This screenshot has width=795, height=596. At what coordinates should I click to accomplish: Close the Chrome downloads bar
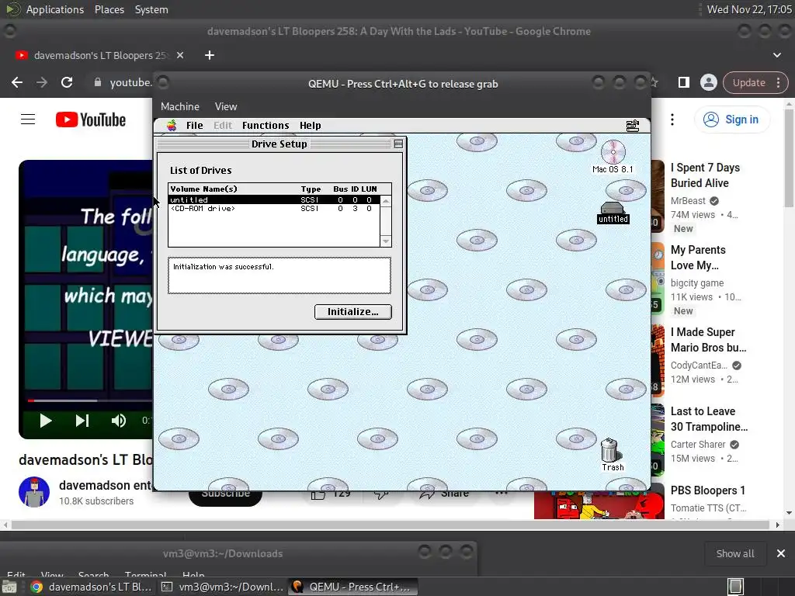point(781,553)
